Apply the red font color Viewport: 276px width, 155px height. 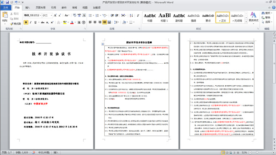click(x=72, y=22)
